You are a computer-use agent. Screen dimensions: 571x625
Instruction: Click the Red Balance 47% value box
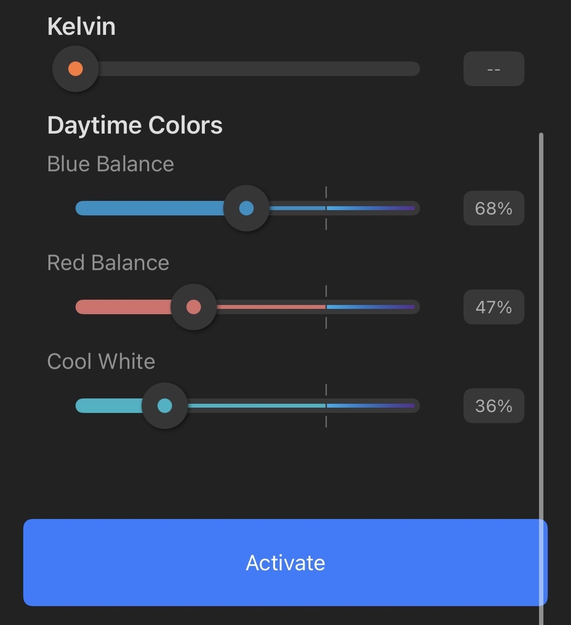tap(494, 307)
